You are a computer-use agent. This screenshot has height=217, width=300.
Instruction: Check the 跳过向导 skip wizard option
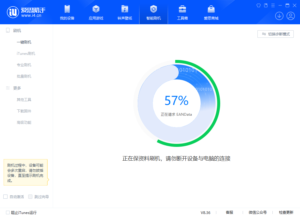[x=30, y=196]
